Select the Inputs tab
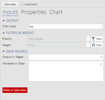 click(x=10, y=12)
